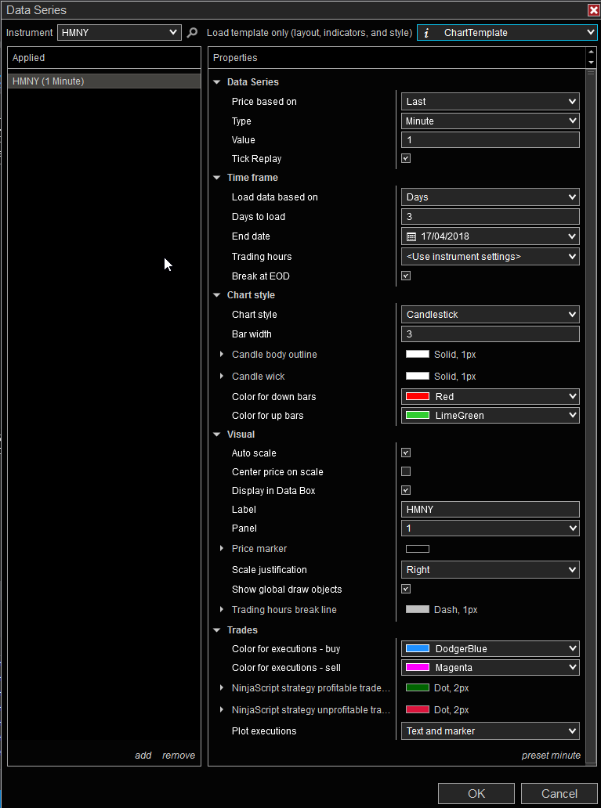Click the Bar width input field
601x808 pixels.
pyautogui.click(x=490, y=334)
